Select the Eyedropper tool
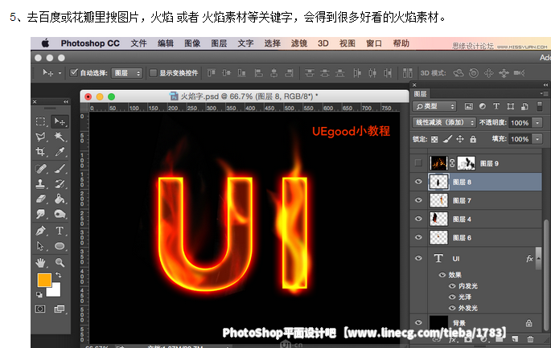 click(x=60, y=152)
